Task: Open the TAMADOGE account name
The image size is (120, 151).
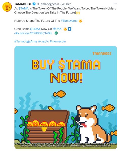Action: tap(23, 4)
